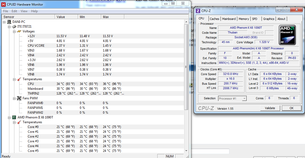Switch to the SPD tab in CPU-Z
Screen dimensions: 305x158
point(255,19)
